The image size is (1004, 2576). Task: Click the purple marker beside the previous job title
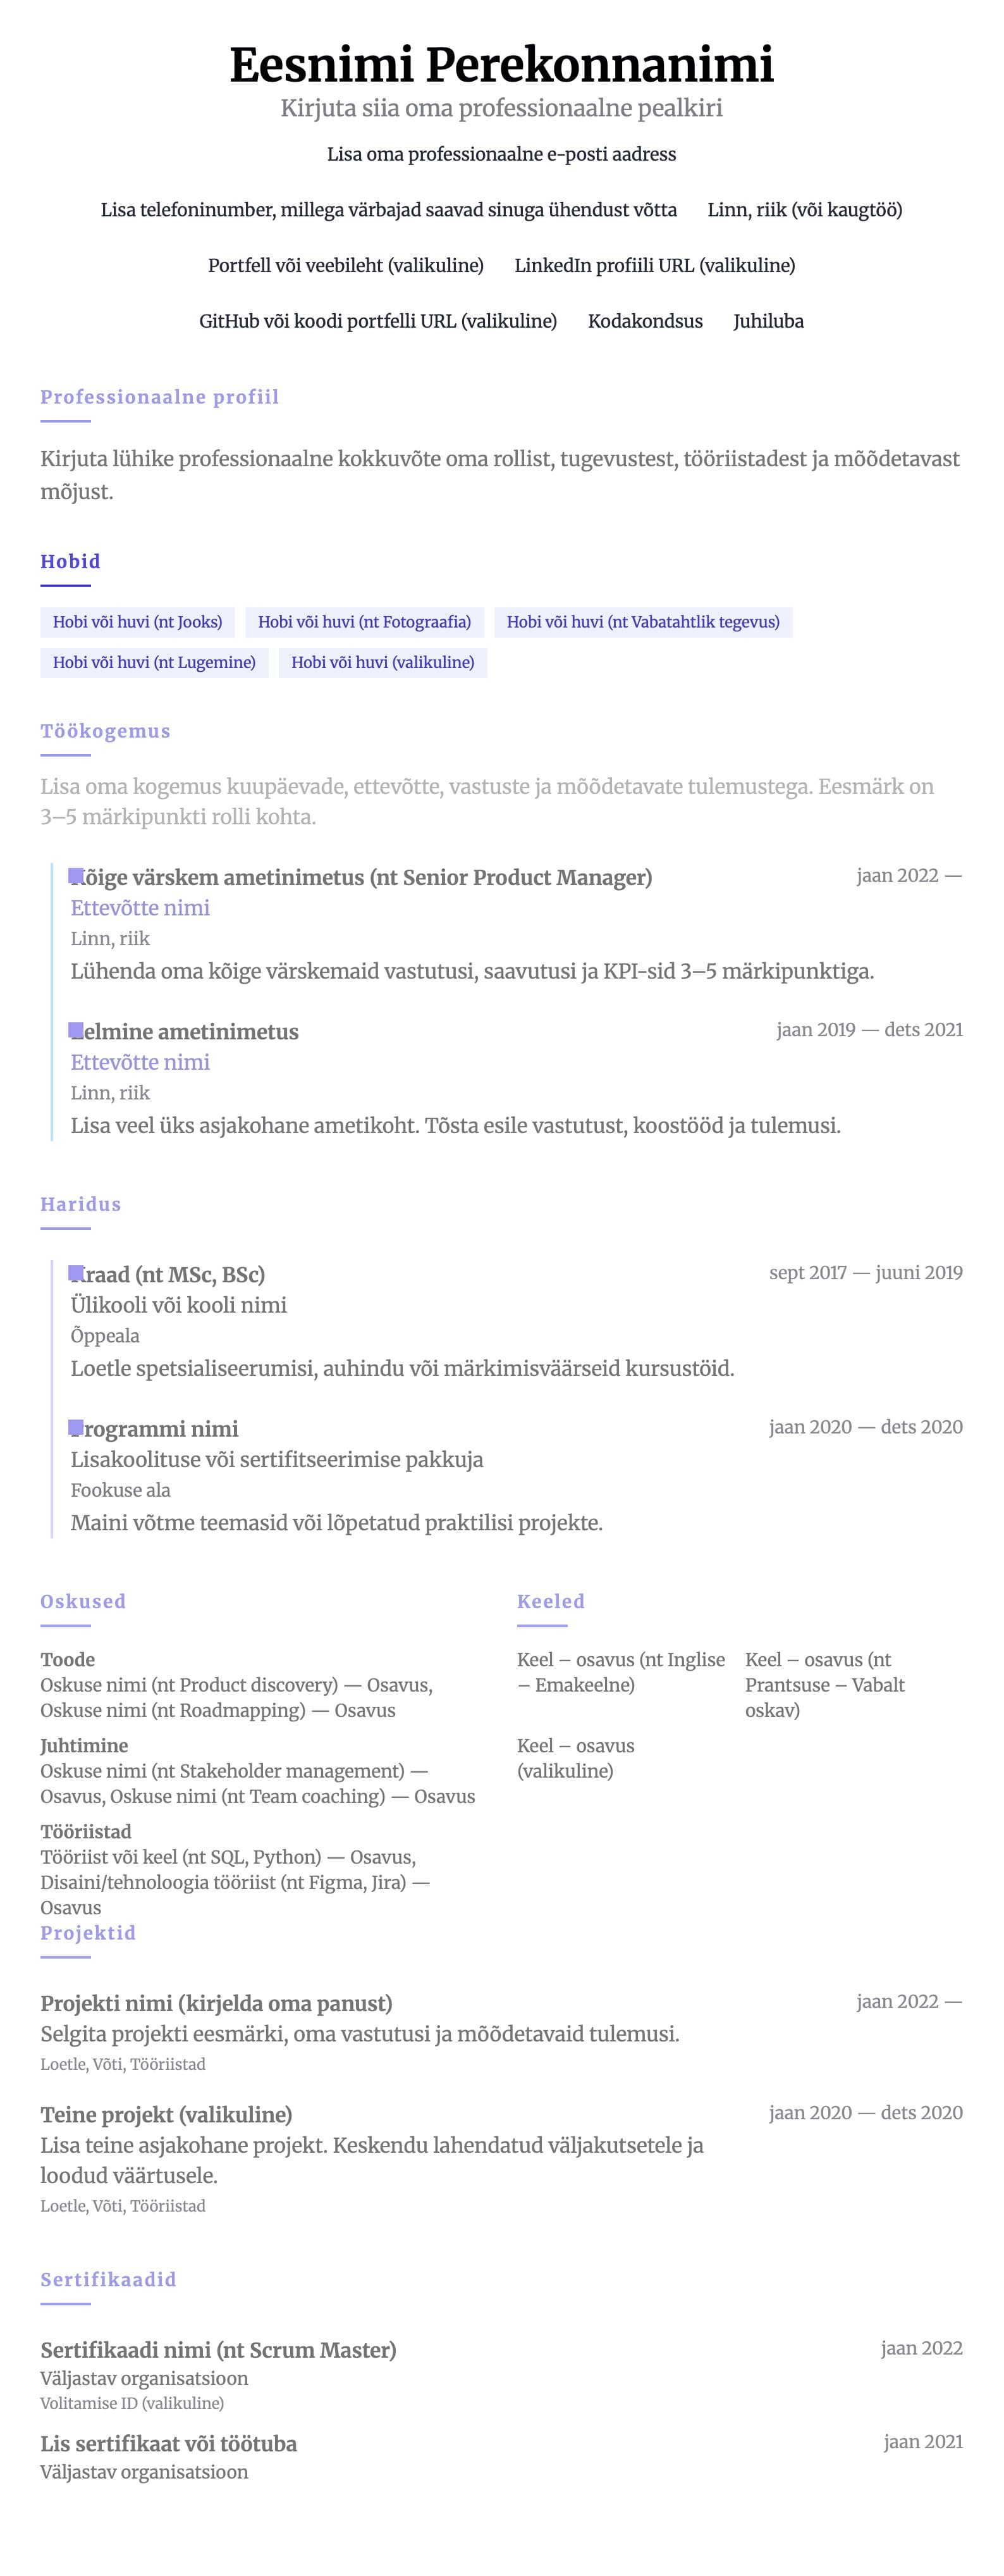76,1030
